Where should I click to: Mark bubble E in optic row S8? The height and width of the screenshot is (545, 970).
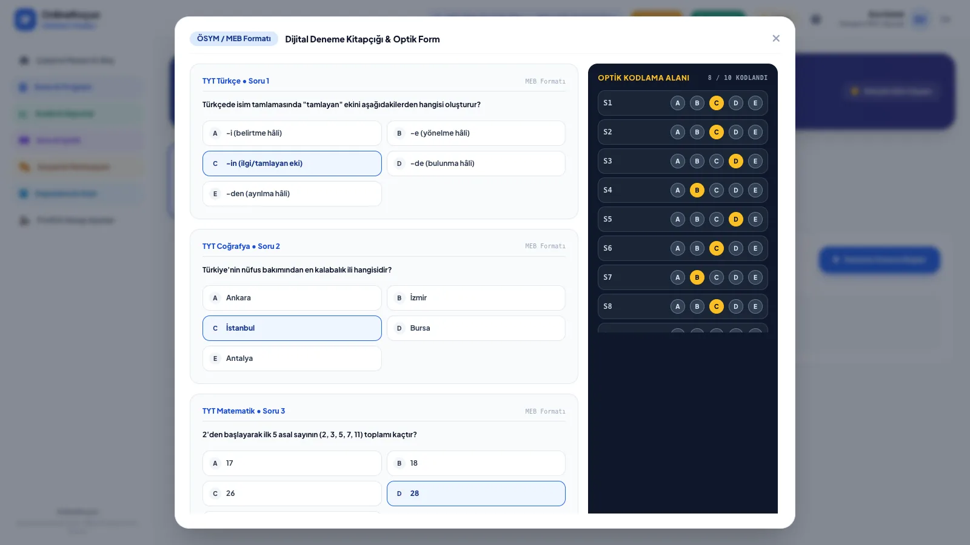coord(755,306)
